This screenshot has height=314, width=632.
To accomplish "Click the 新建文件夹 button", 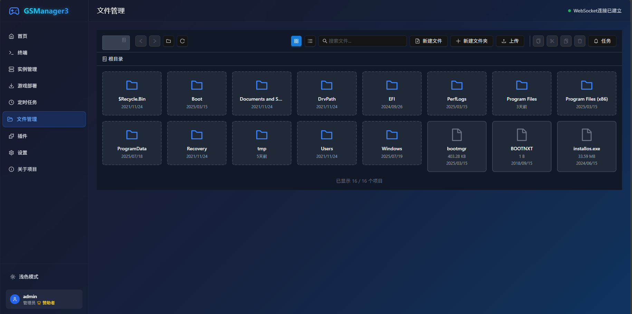I will 471,41.
